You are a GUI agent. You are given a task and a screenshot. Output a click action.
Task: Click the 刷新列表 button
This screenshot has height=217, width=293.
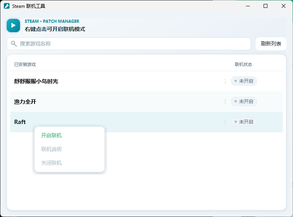pyautogui.click(x=271, y=44)
